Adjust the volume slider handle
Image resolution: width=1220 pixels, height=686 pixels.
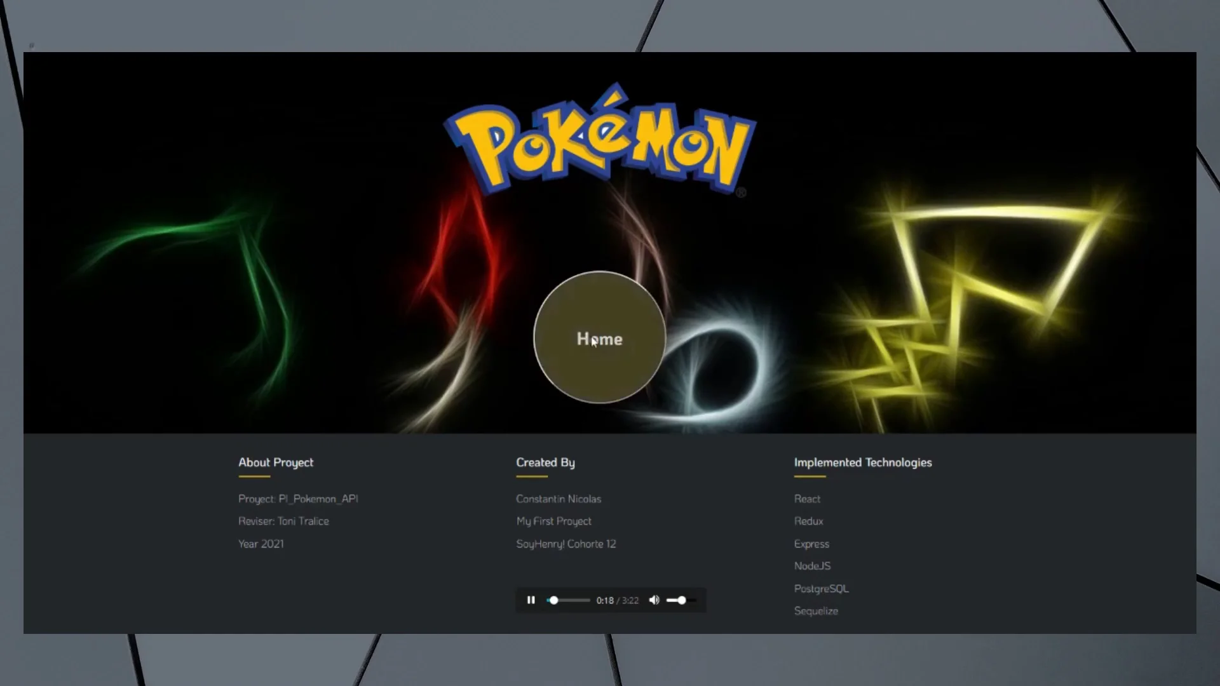681,600
